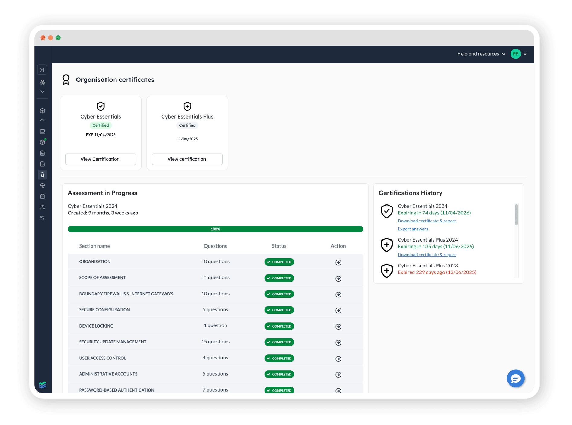Click the 100% assessment progress bar
Viewport: 572px width, 425px height.
215,229
